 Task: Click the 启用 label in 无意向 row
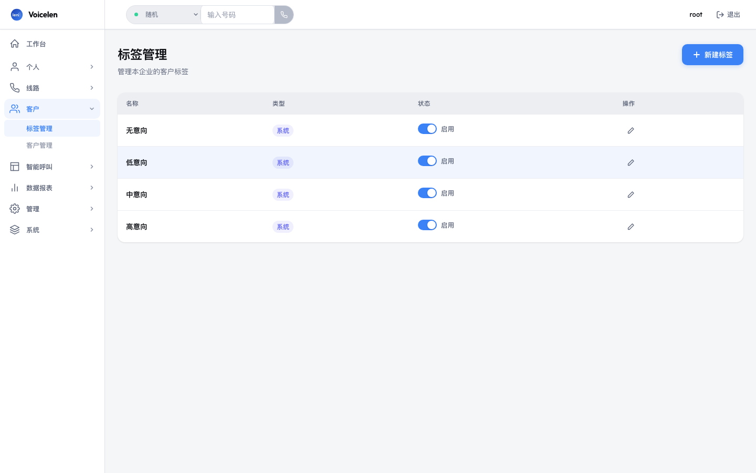tap(447, 129)
